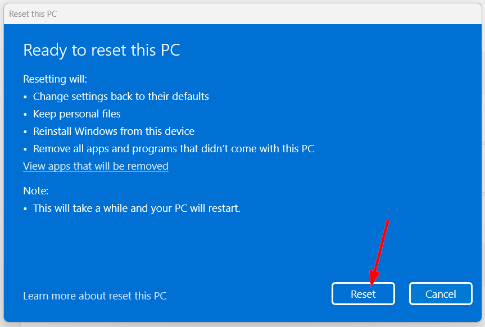Image resolution: width=485 pixels, height=327 pixels.
Task: Click the bullet dot beside Keep personal files
Action: tap(25, 115)
